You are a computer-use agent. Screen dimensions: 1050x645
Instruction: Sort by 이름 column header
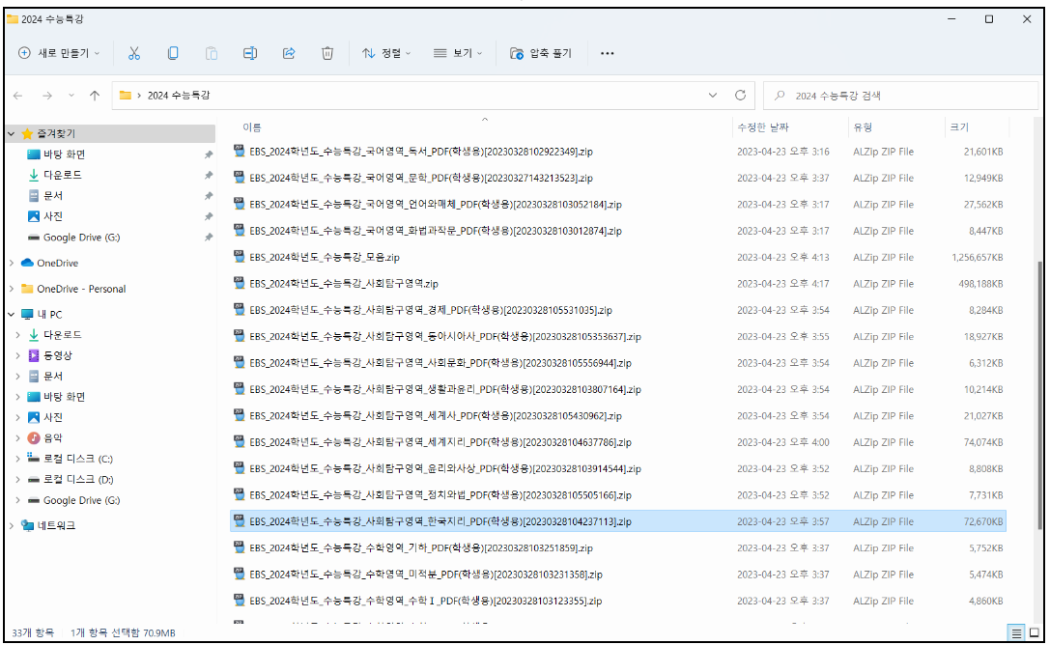(252, 127)
